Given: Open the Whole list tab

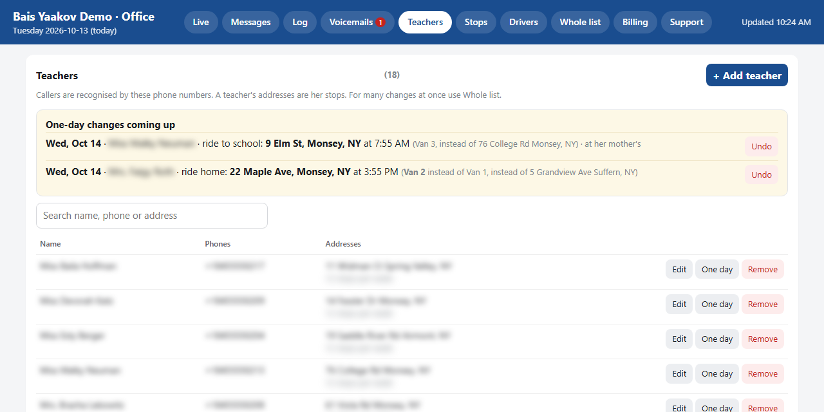Looking at the screenshot, I should [580, 22].
